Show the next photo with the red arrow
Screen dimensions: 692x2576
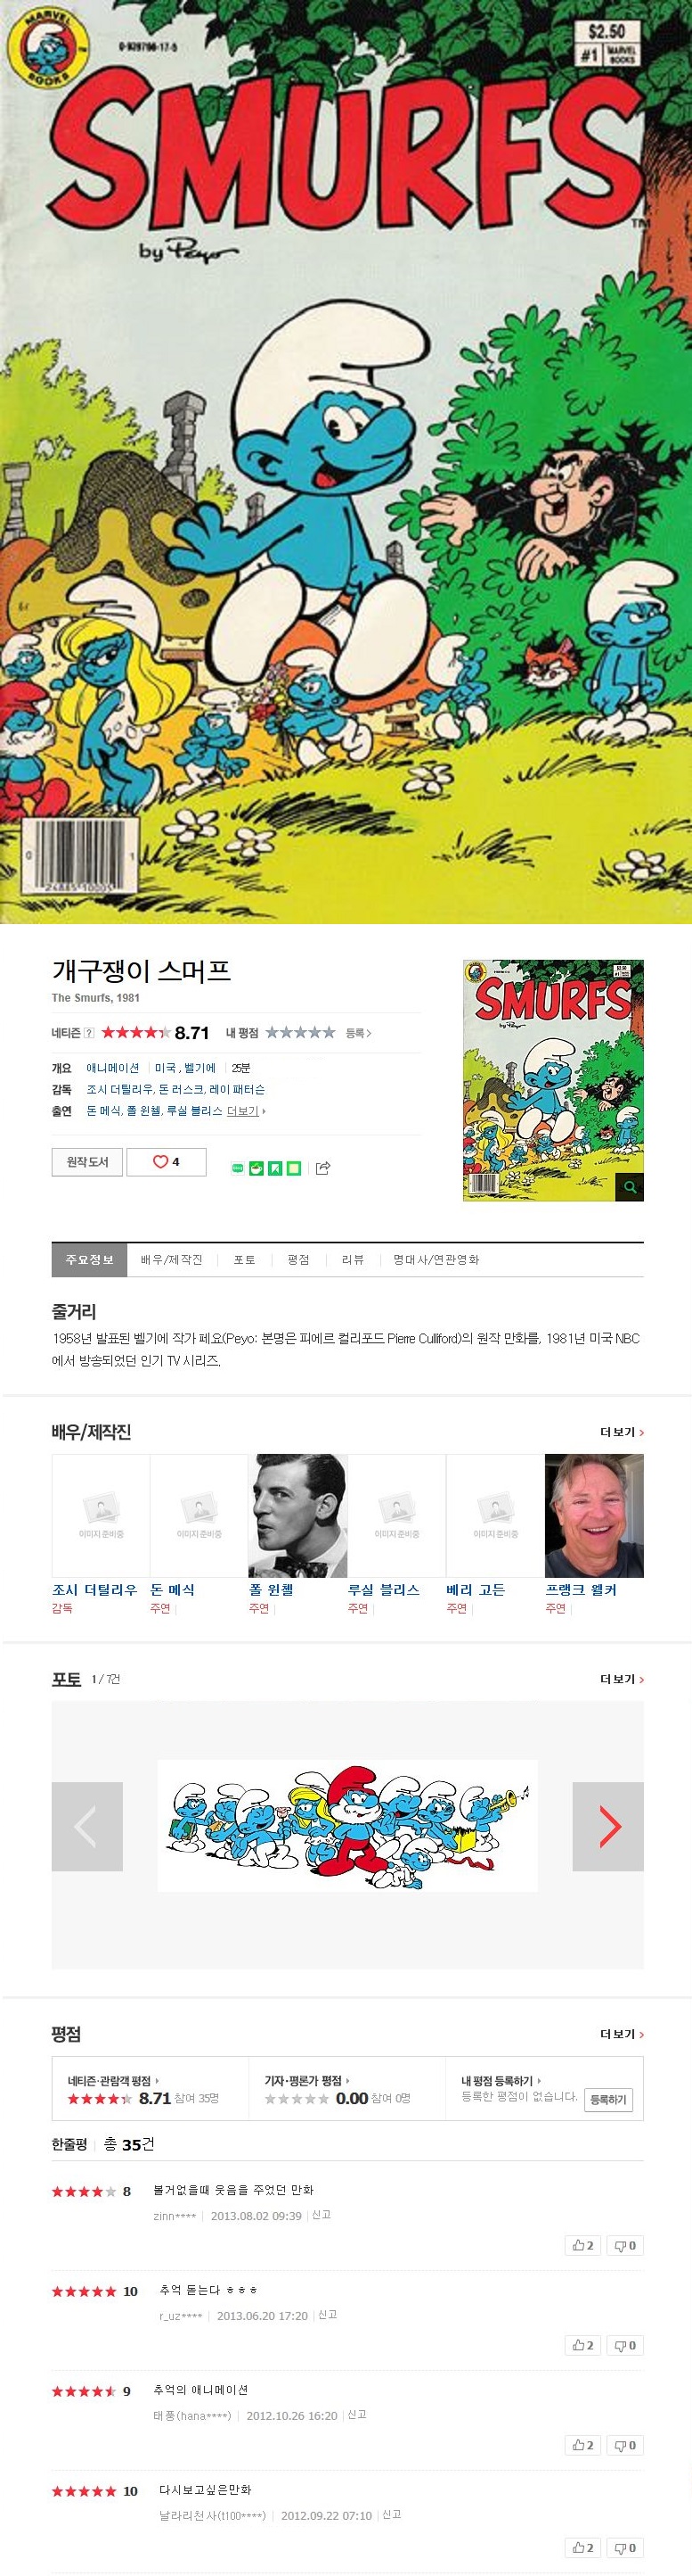click(x=608, y=1826)
